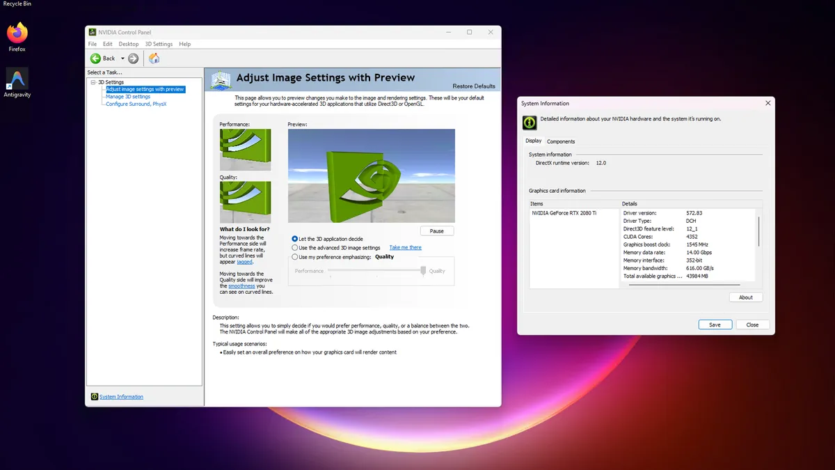The image size is (835, 470).
Task: Click the Memory bandwidth row
Action: click(687, 268)
